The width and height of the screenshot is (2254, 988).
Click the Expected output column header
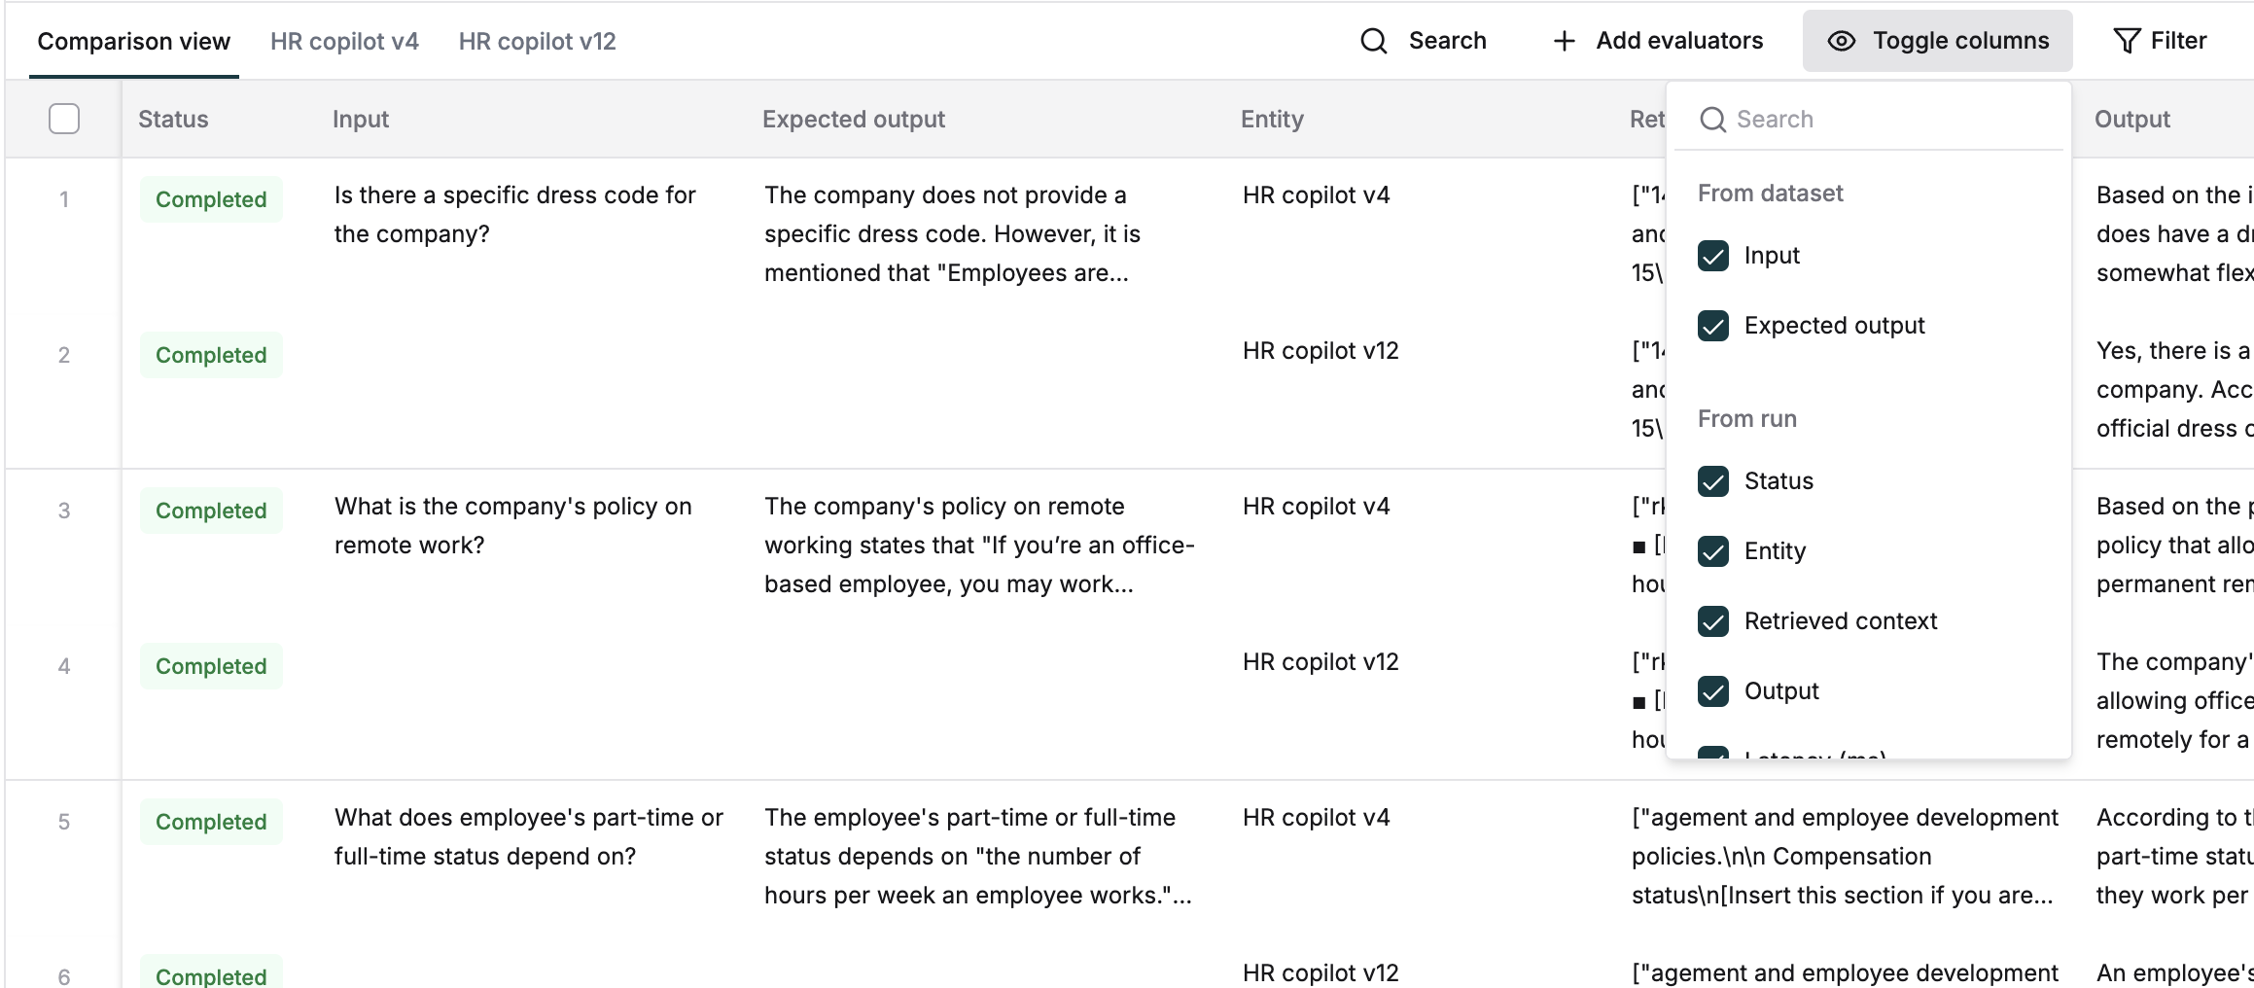[x=853, y=119]
